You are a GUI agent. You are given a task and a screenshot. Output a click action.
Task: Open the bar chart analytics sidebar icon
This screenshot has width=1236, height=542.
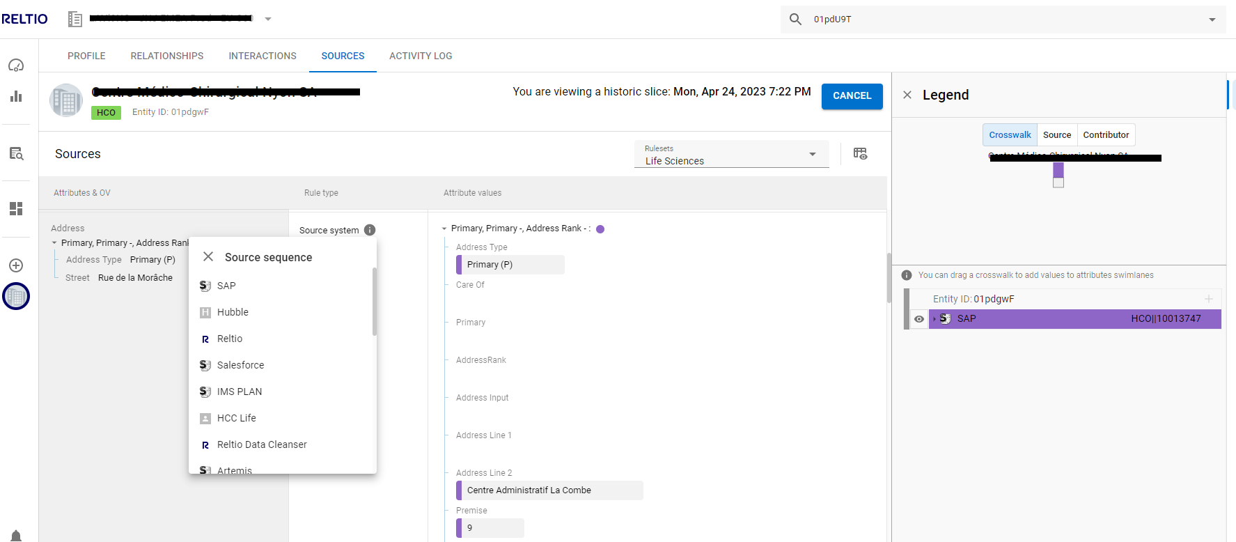coord(16,96)
